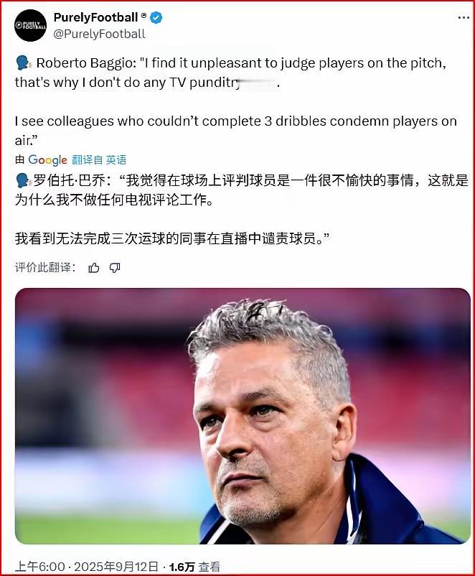The image size is (475, 576).
Task: Open the 1.6万 查看 view count
Action: [x=194, y=567]
